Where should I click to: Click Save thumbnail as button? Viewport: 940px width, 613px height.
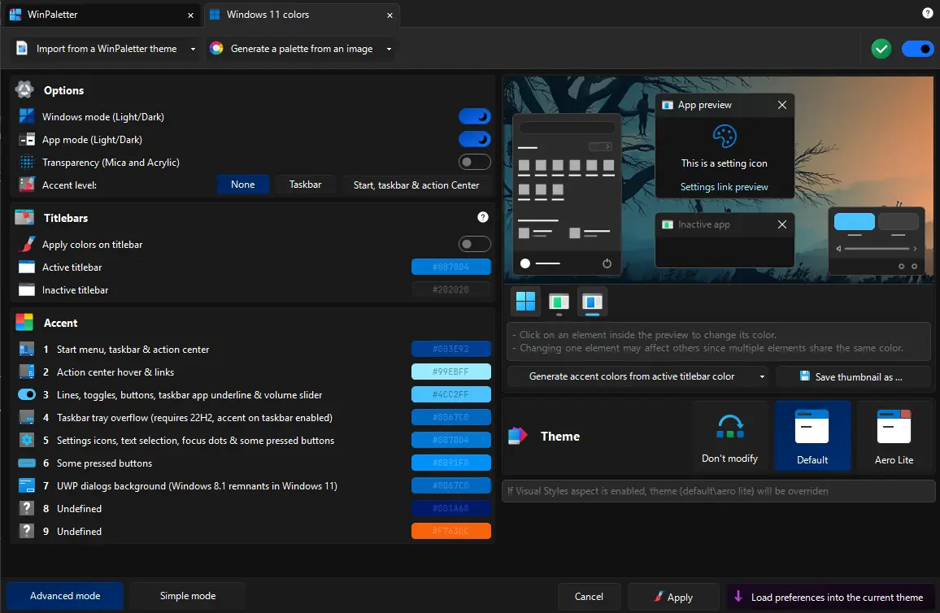click(x=852, y=376)
